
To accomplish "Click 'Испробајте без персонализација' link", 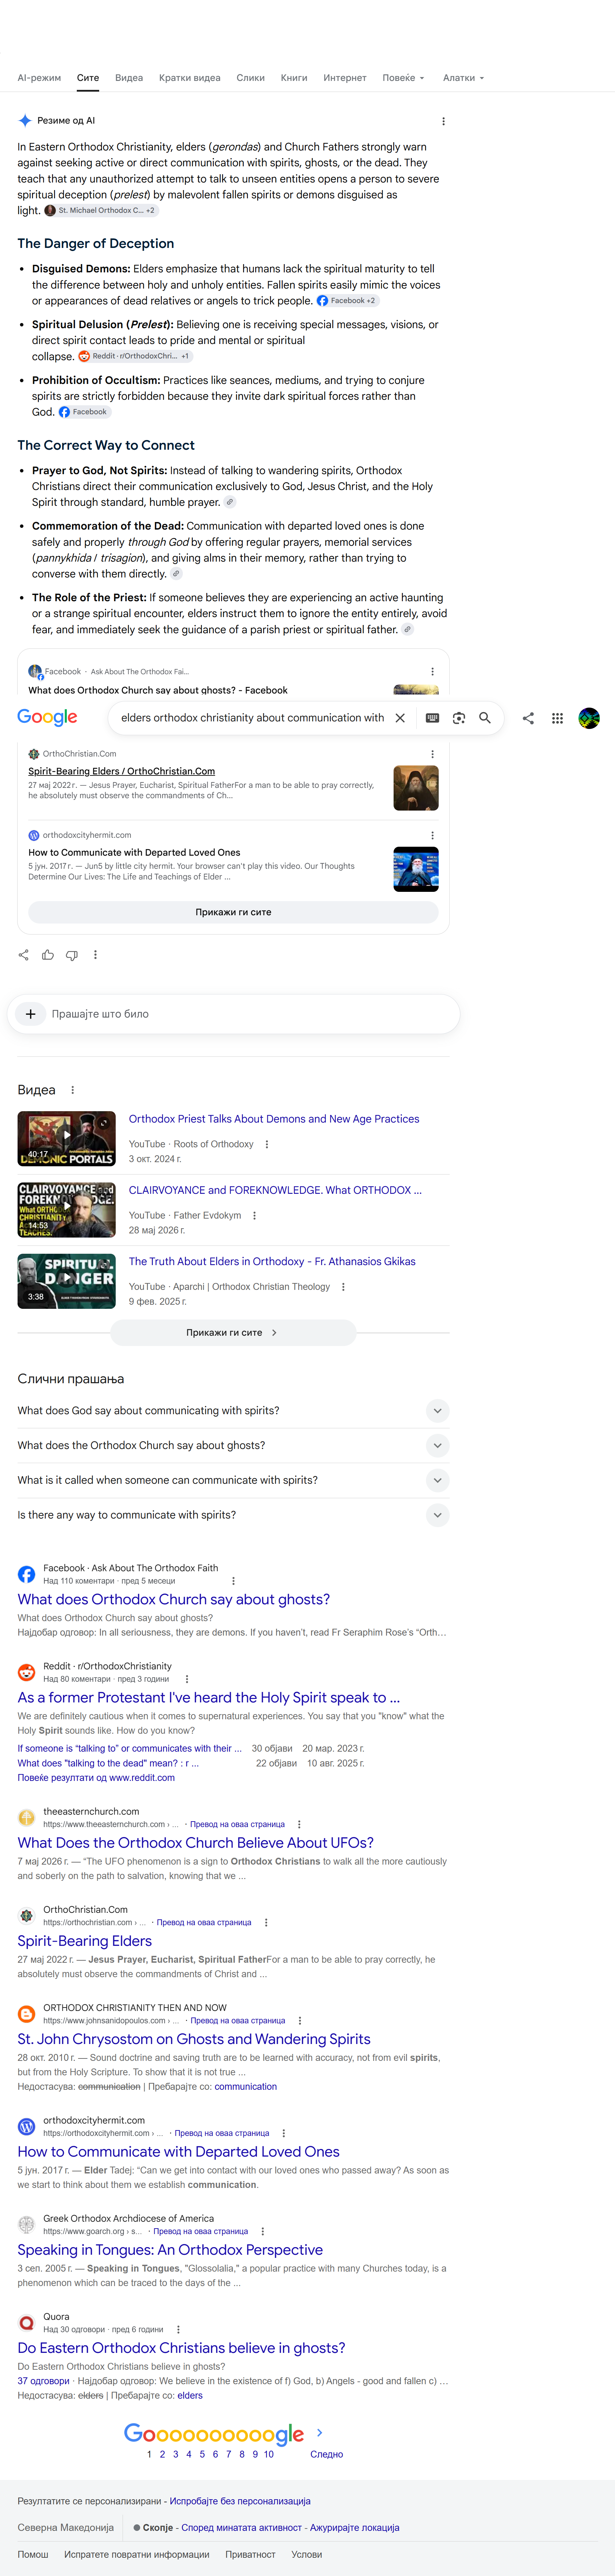I will [240, 2501].
